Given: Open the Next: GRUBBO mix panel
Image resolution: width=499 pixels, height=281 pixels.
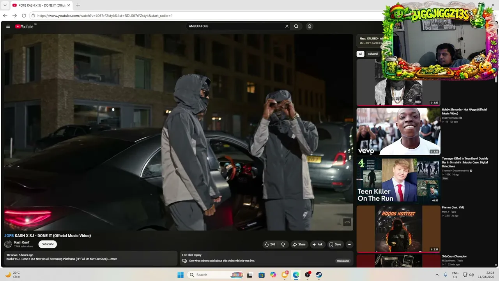Looking at the screenshot, I should [370, 41].
